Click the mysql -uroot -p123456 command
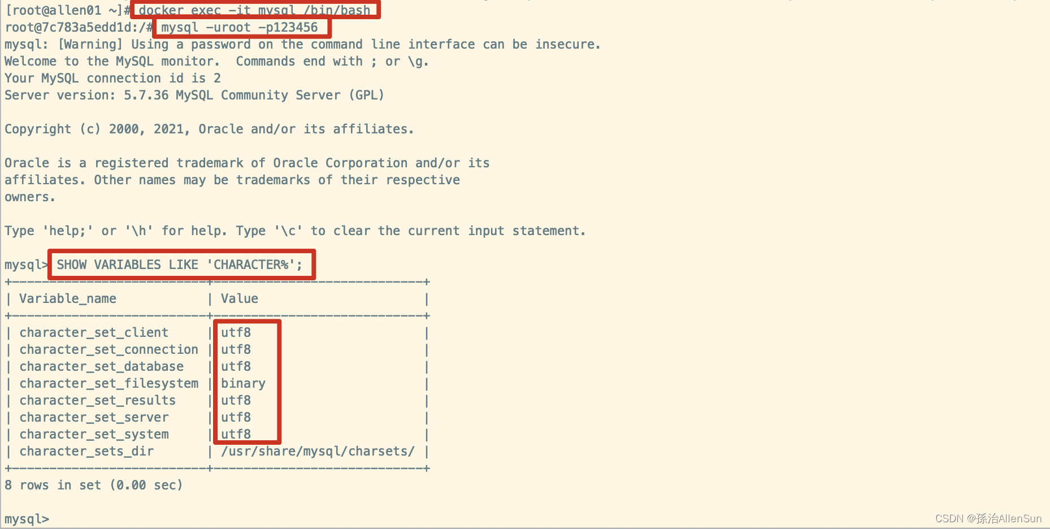Screen dimensions: 1050x529 pyautogui.click(x=240, y=27)
